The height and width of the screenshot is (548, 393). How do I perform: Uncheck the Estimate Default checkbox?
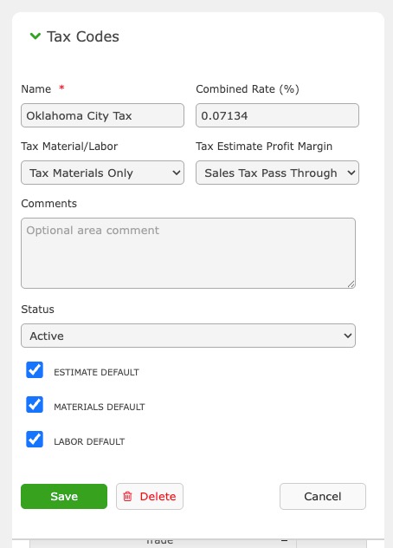[x=35, y=369]
